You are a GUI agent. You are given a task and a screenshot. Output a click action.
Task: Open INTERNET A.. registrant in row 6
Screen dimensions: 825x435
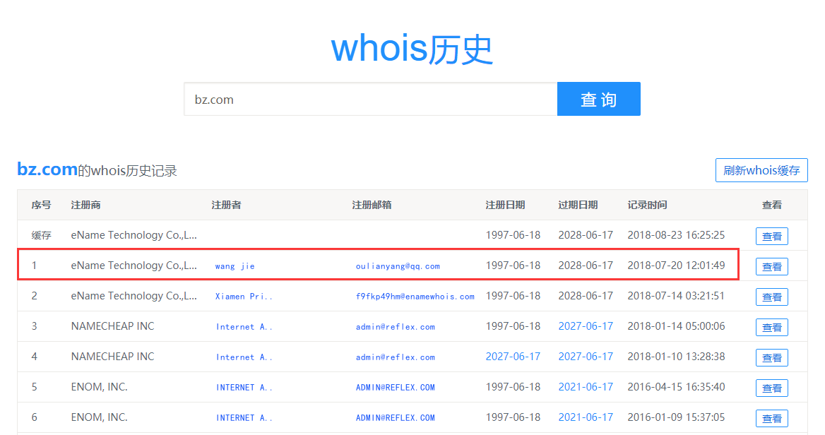244,418
